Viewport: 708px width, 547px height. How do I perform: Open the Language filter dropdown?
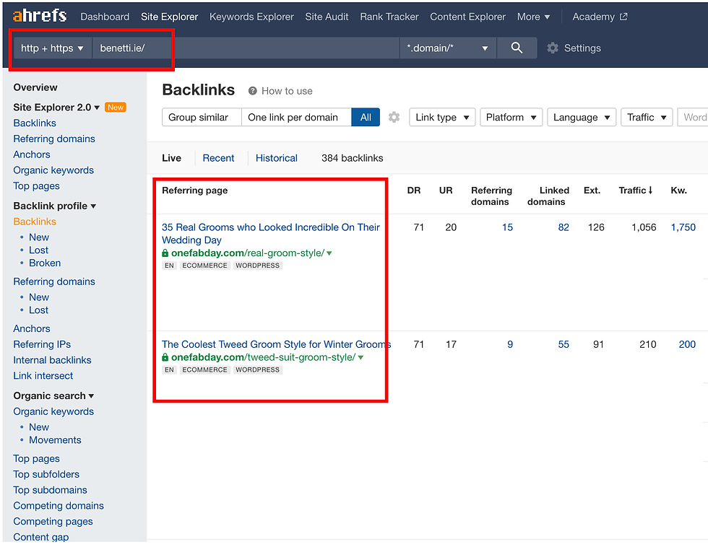click(x=581, y=117)
